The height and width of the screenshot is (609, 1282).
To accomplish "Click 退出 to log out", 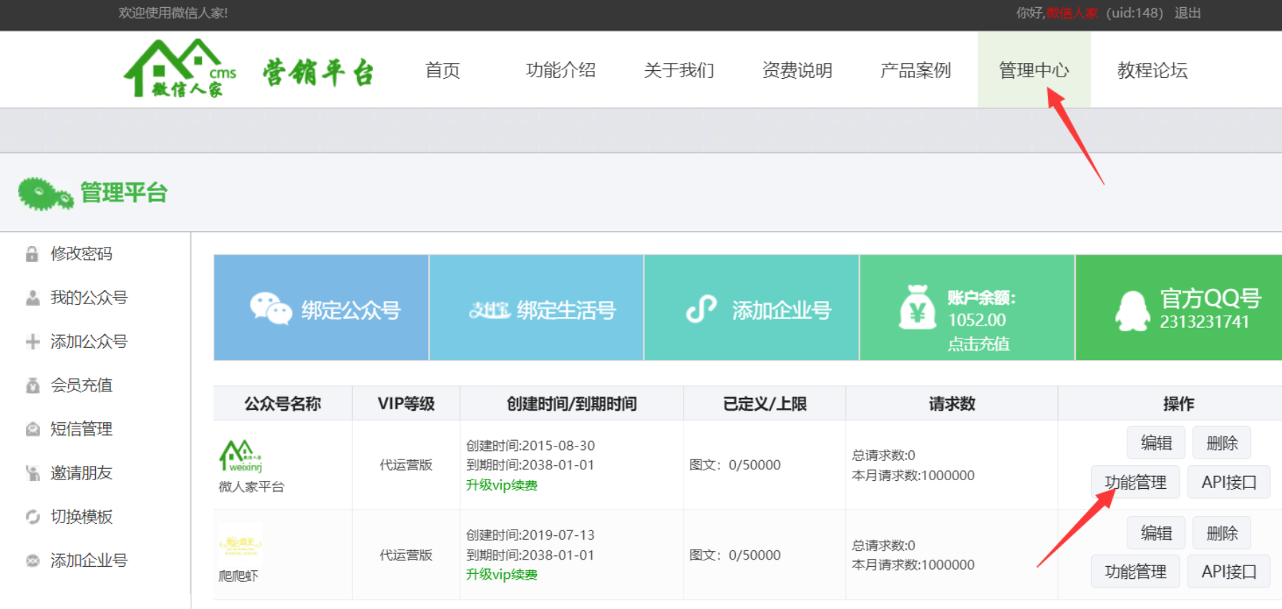I will click(1188, 13).
